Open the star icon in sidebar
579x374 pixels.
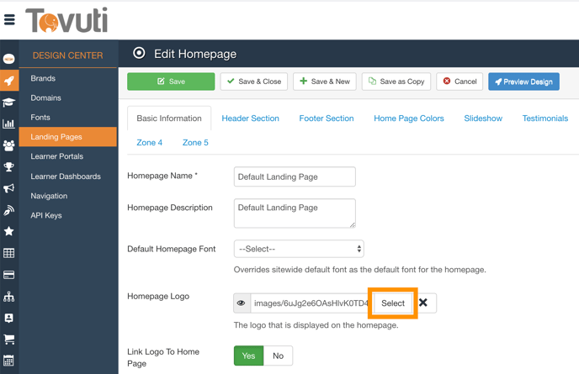click(x=9, y=231)
